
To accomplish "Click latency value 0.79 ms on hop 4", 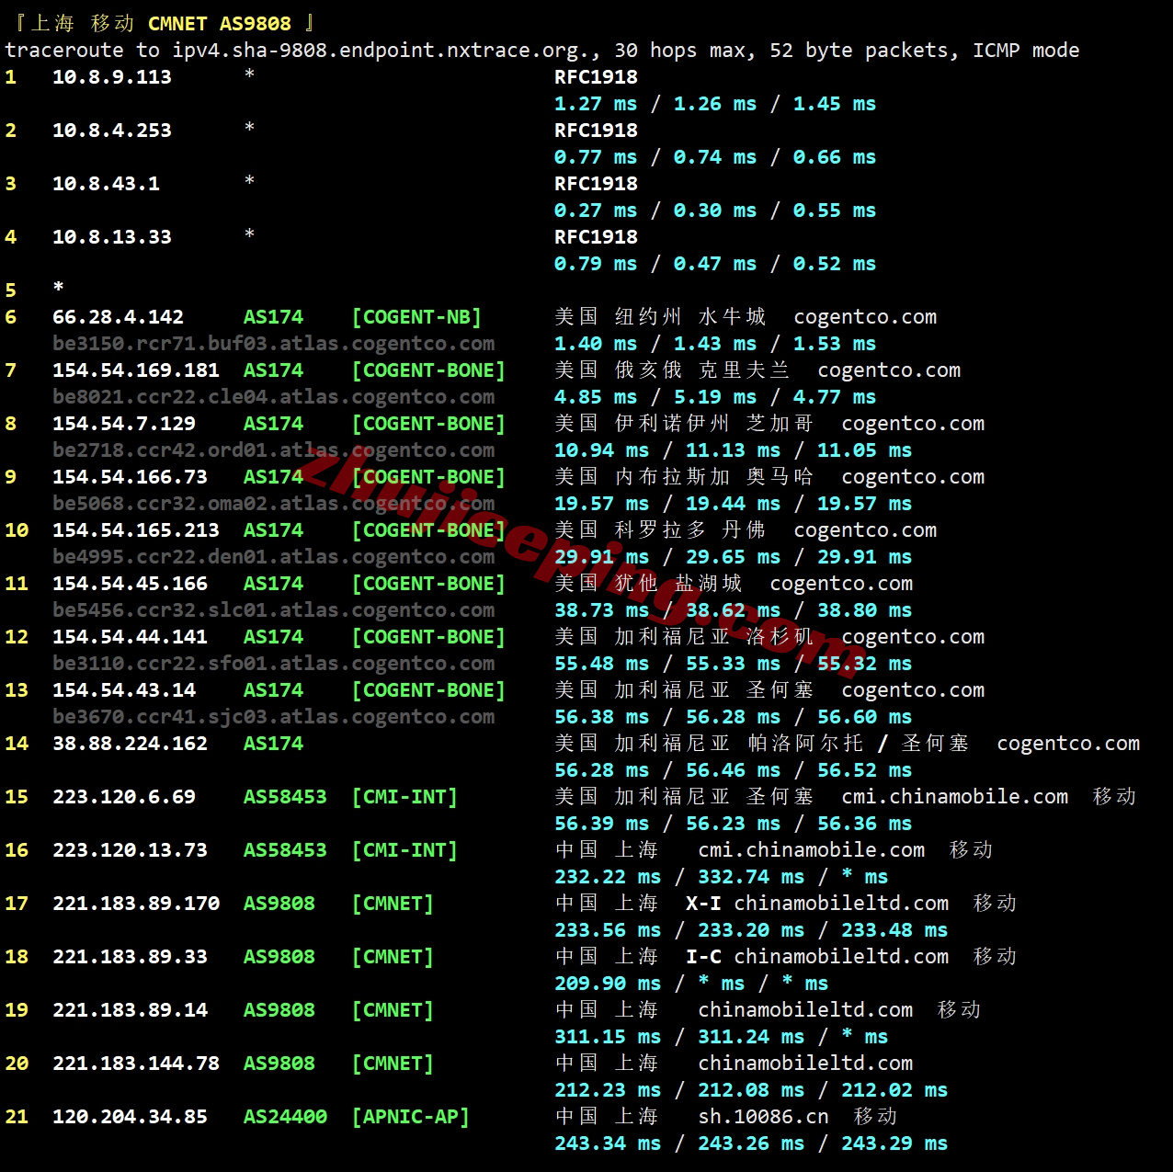I will [596, 264].
